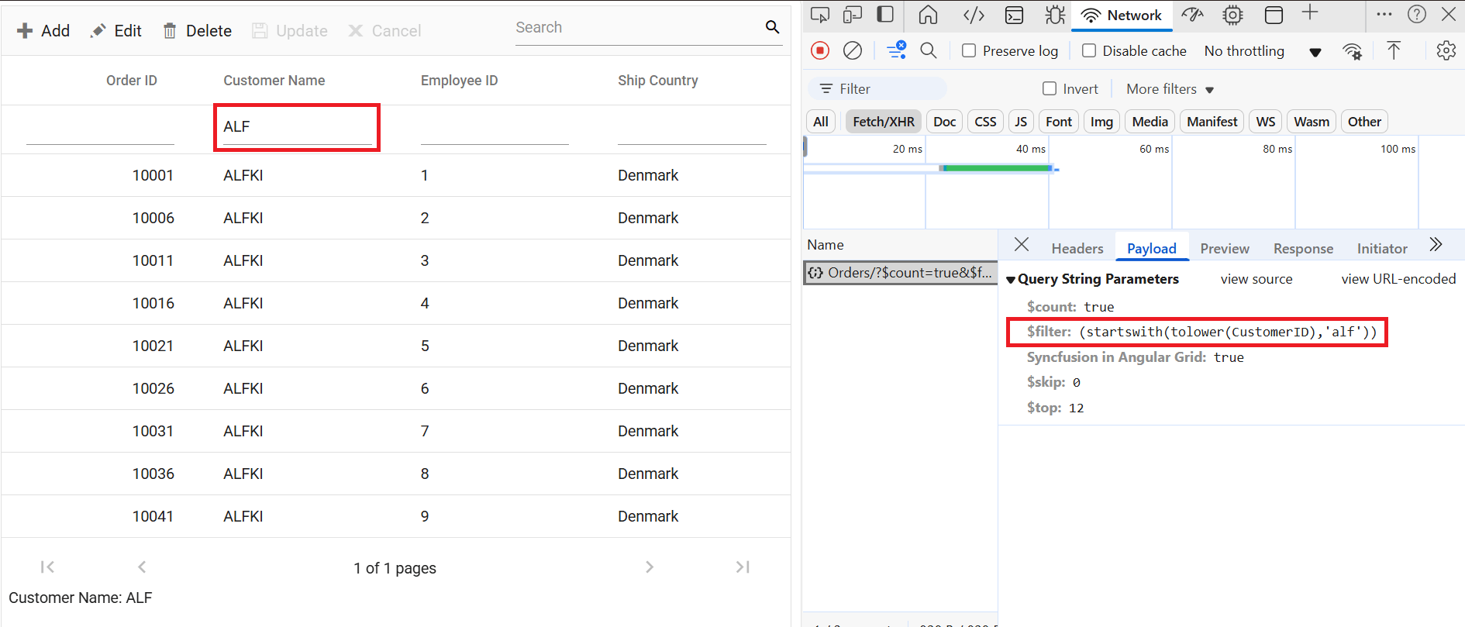The image size is (1465, 627).
Task: Click the import HAR upload arrow
Action: pos(1394,50)
